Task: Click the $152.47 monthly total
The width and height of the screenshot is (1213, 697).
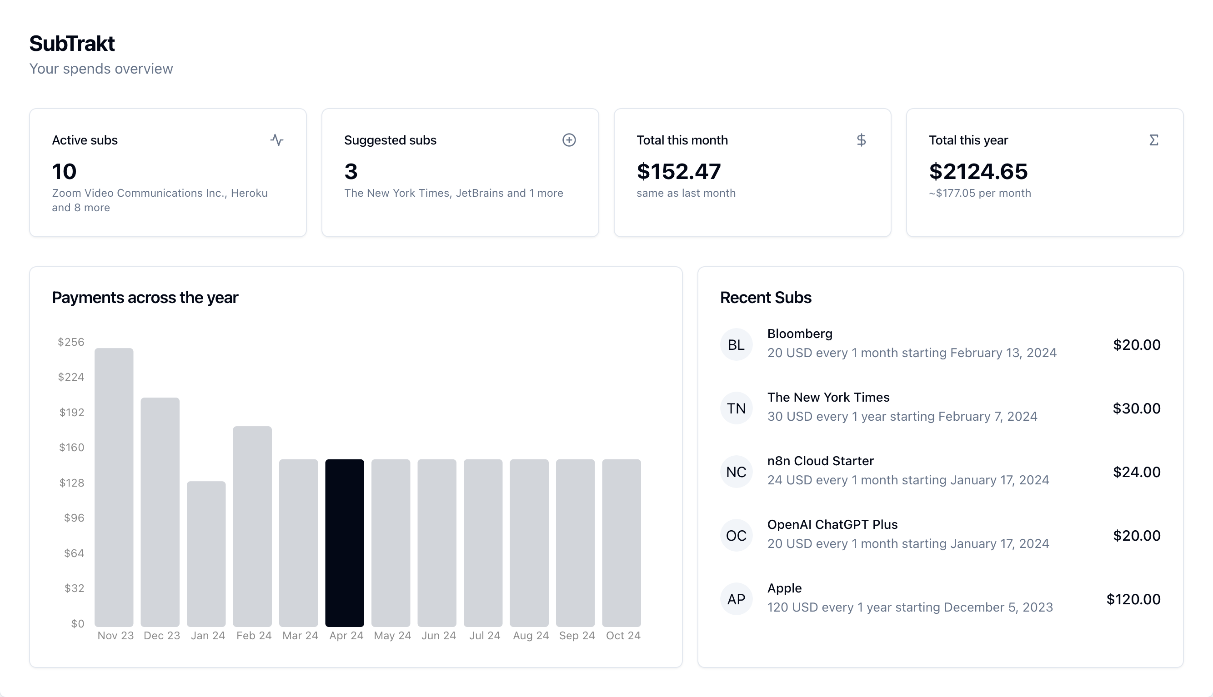Action: [x=679, y=171]
